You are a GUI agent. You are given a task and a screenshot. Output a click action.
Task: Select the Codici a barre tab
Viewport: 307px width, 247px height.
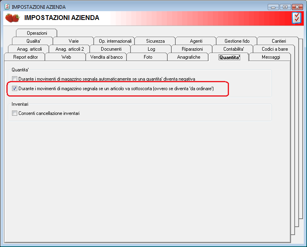[x=275, y=49]
